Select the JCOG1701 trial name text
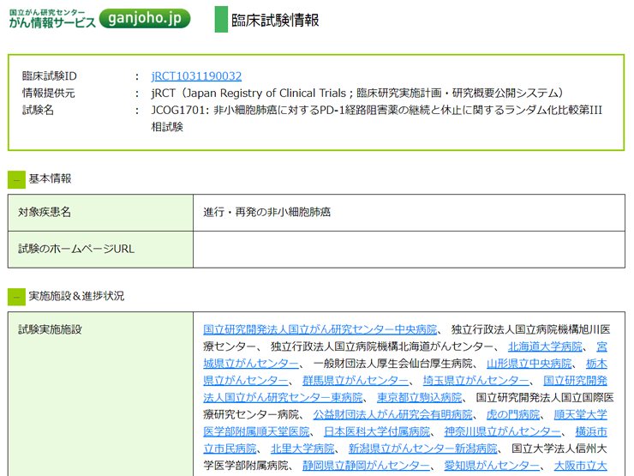The width and height of the screenshot is (634, 476). pyautogui.click(x=377, y=118)
